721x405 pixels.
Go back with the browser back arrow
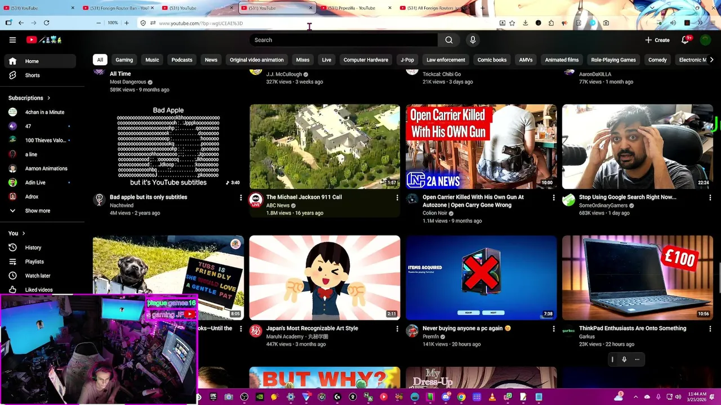(x=21, y=23)
